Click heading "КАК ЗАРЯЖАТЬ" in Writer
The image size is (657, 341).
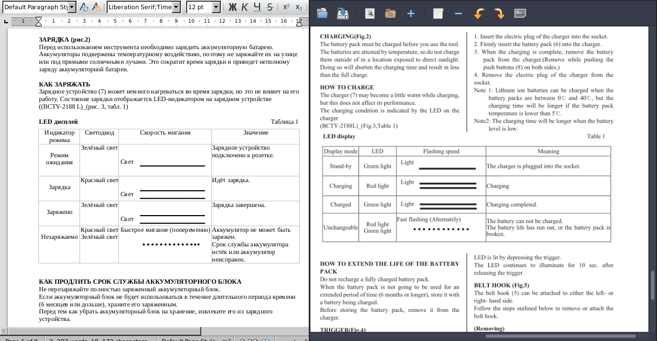pyautogui.click(x=64, y=84)
